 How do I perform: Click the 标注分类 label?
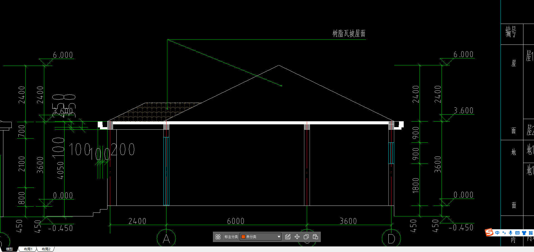point(231,237)
